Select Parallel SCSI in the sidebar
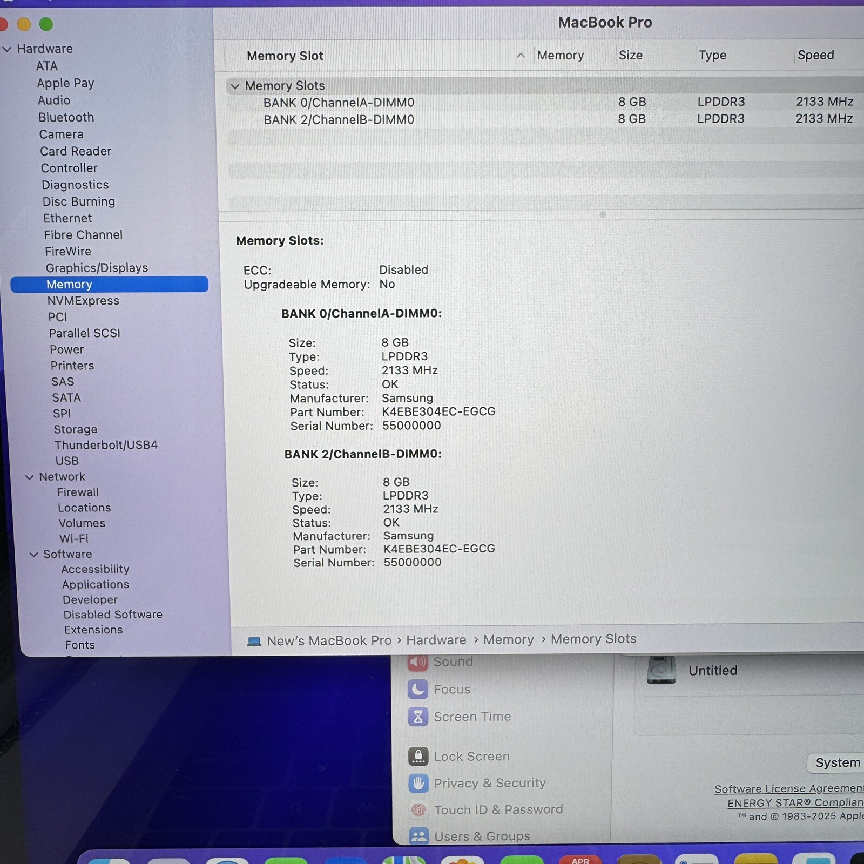864x864 pixels. point(84,333)
